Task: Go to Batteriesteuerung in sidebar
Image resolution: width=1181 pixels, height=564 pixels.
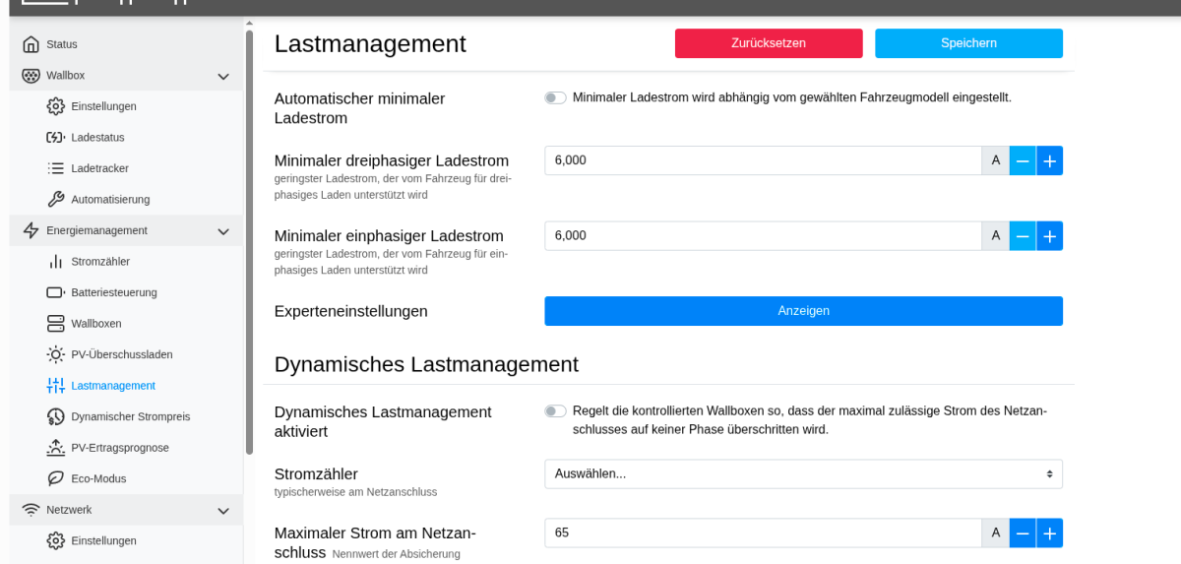Action: [113, 292]
